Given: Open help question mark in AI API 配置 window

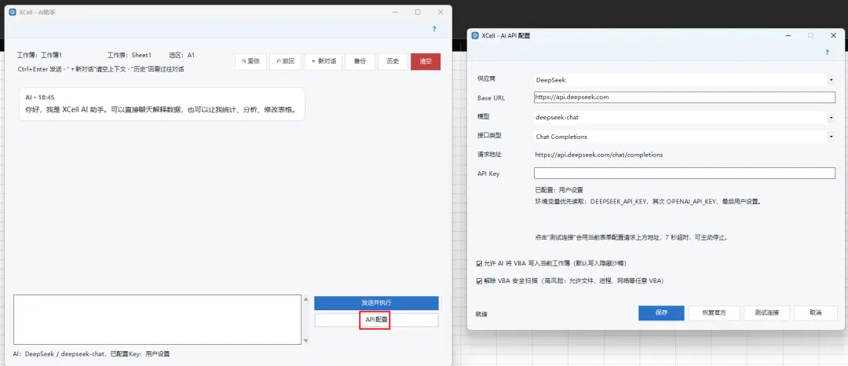Looking at the screenshot, I should point(827,53).
